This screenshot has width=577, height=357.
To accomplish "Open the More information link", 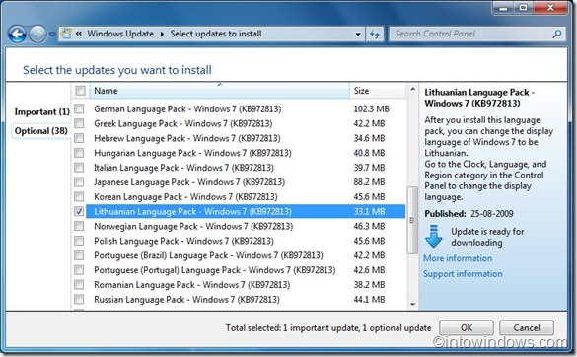I will [x=458, y=258].
